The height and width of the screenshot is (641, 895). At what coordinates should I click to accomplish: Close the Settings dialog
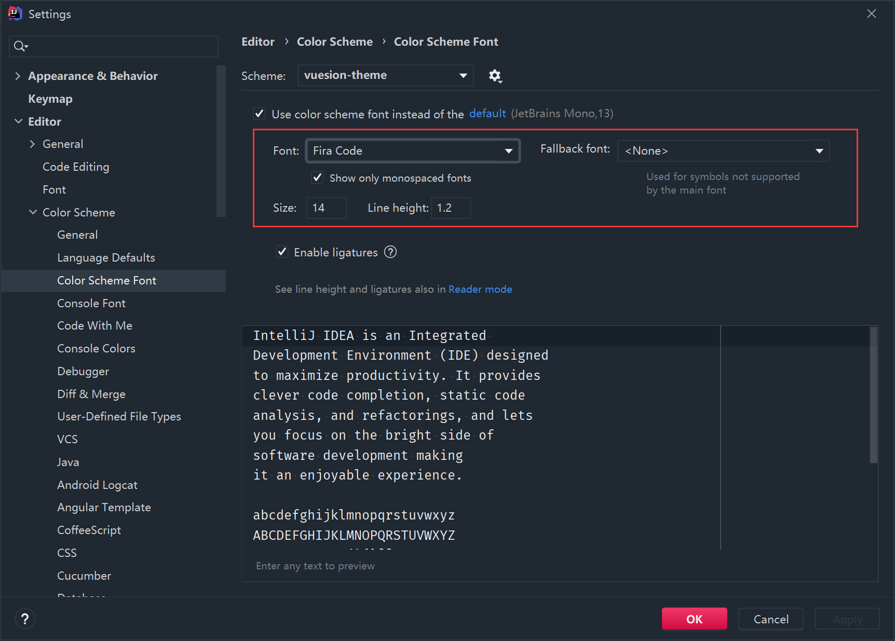pos(872,13)
